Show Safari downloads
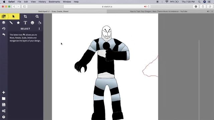 pos(196,7)
